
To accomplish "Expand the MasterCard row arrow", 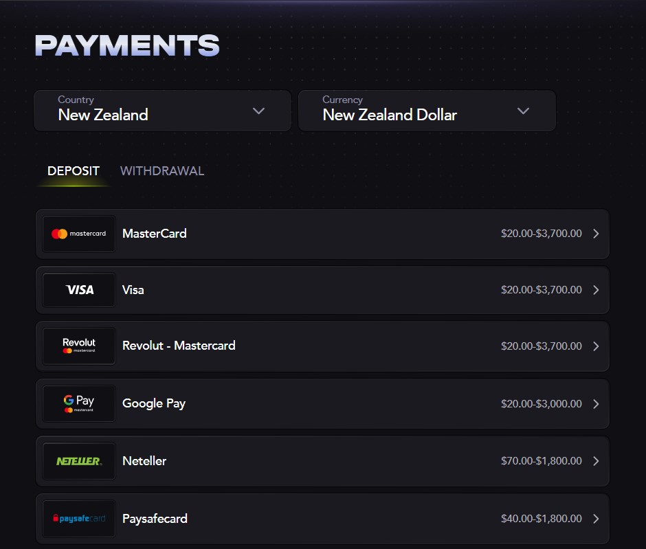I will coord(596,234).
